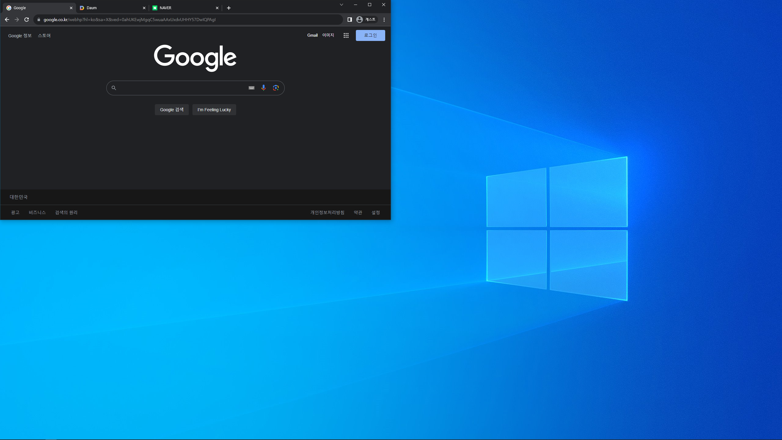
Task: Close the Daum tab
Action: [144, 8]
